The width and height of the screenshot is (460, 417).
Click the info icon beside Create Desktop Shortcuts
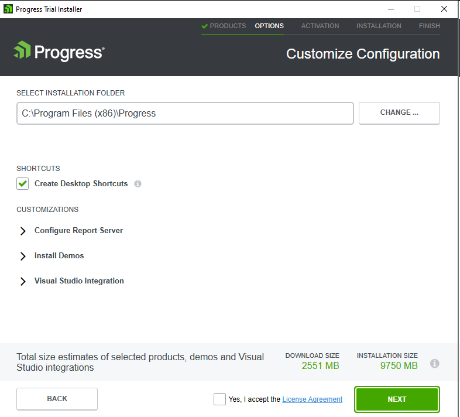pos(138,184)
